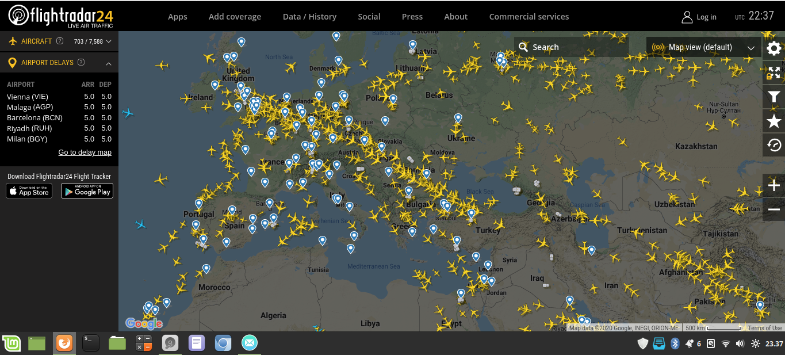Click the Aircraft plane icon in sidebar
Image resolution: width=785 pixels, height=355 pixels.
pos(13,41)
